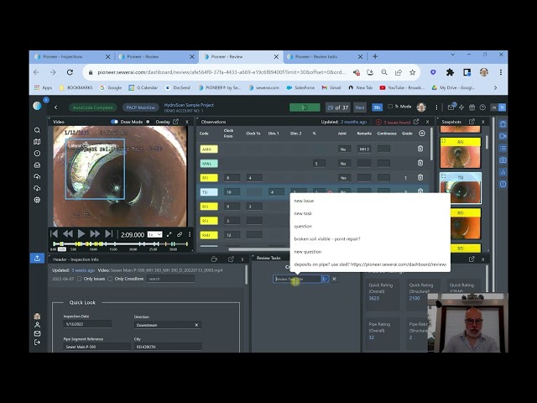The image size is (537, 403).
Task: Click the green comment button
Action: pos(305,107)
